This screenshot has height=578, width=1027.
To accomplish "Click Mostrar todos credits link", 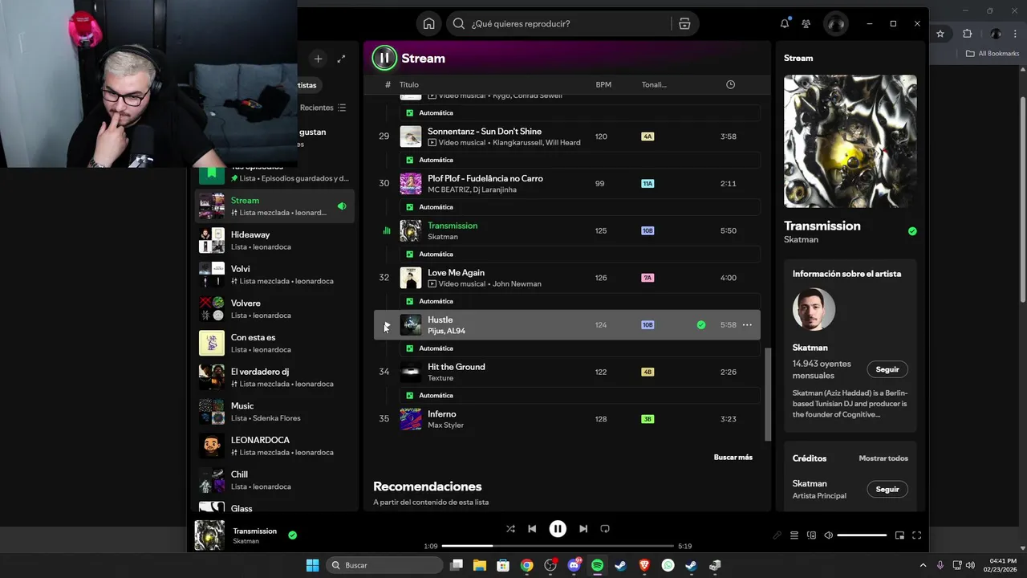I will click(x=883, y=458).
